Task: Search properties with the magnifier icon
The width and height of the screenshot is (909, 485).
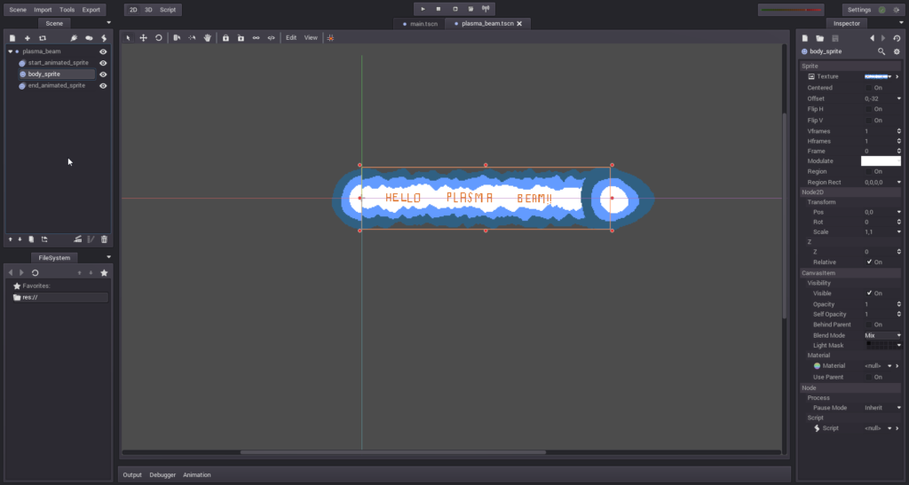Action: pyautogui.click(x=881, y=51)
